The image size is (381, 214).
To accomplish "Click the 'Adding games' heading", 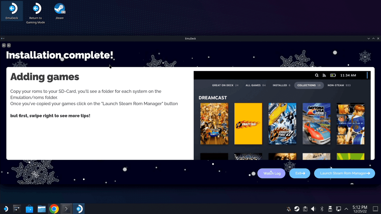I will click(45, 77).
